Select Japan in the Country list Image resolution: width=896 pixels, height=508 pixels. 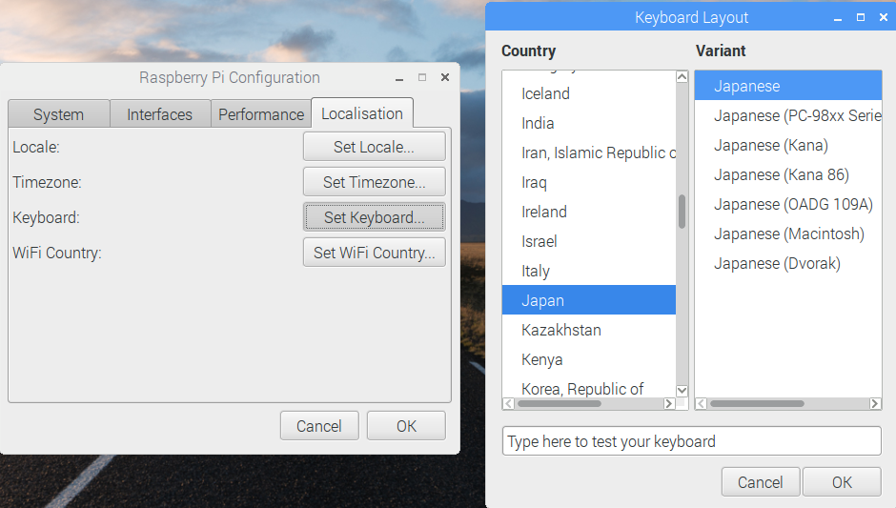coord(588,300)
